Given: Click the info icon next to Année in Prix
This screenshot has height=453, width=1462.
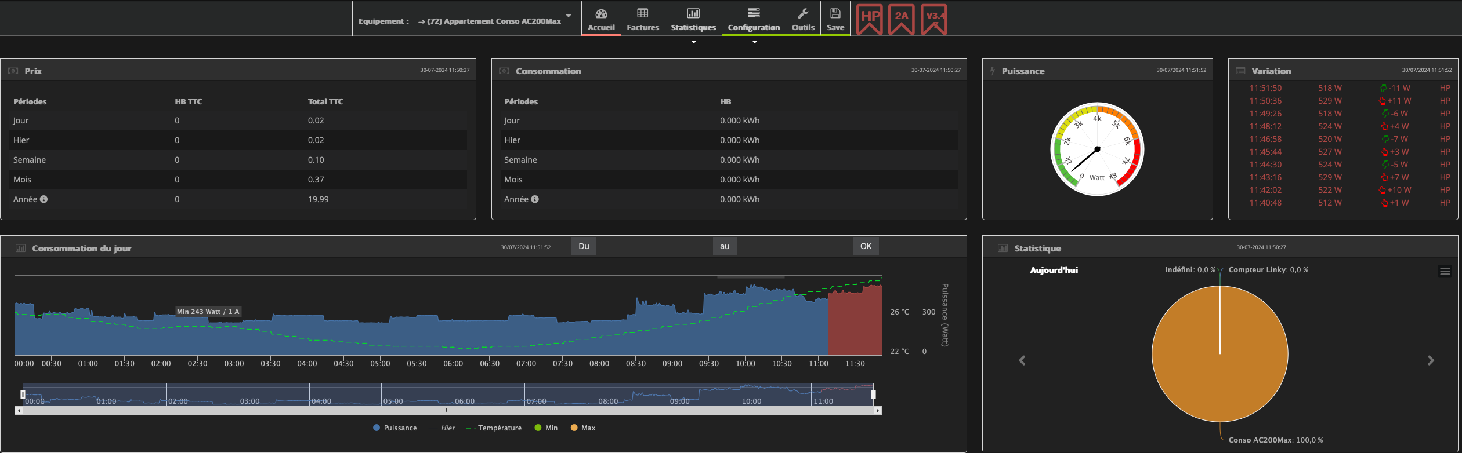Looking at the screenshot, I should click(x=44, y=199).
